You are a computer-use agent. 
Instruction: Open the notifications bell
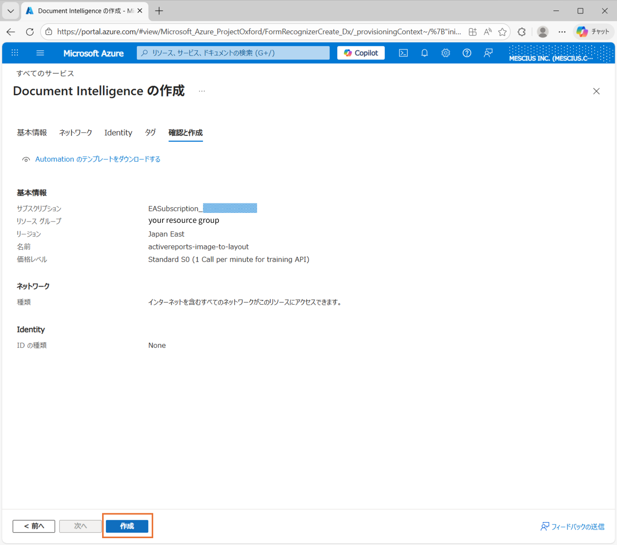(424, 53)
